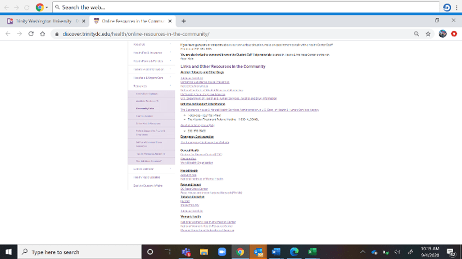Visit National Women's Health Information Center link

point(208,222)
